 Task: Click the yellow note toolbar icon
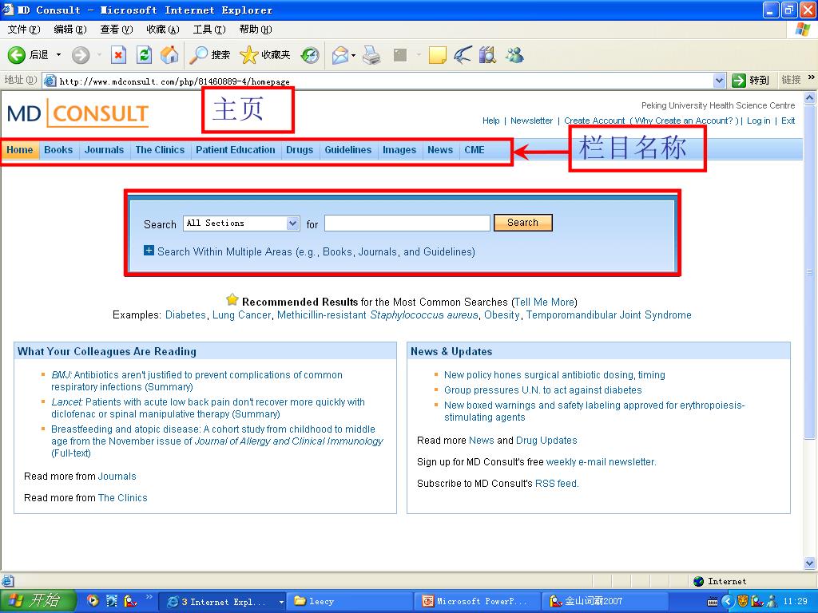click(x=437, y=55)
